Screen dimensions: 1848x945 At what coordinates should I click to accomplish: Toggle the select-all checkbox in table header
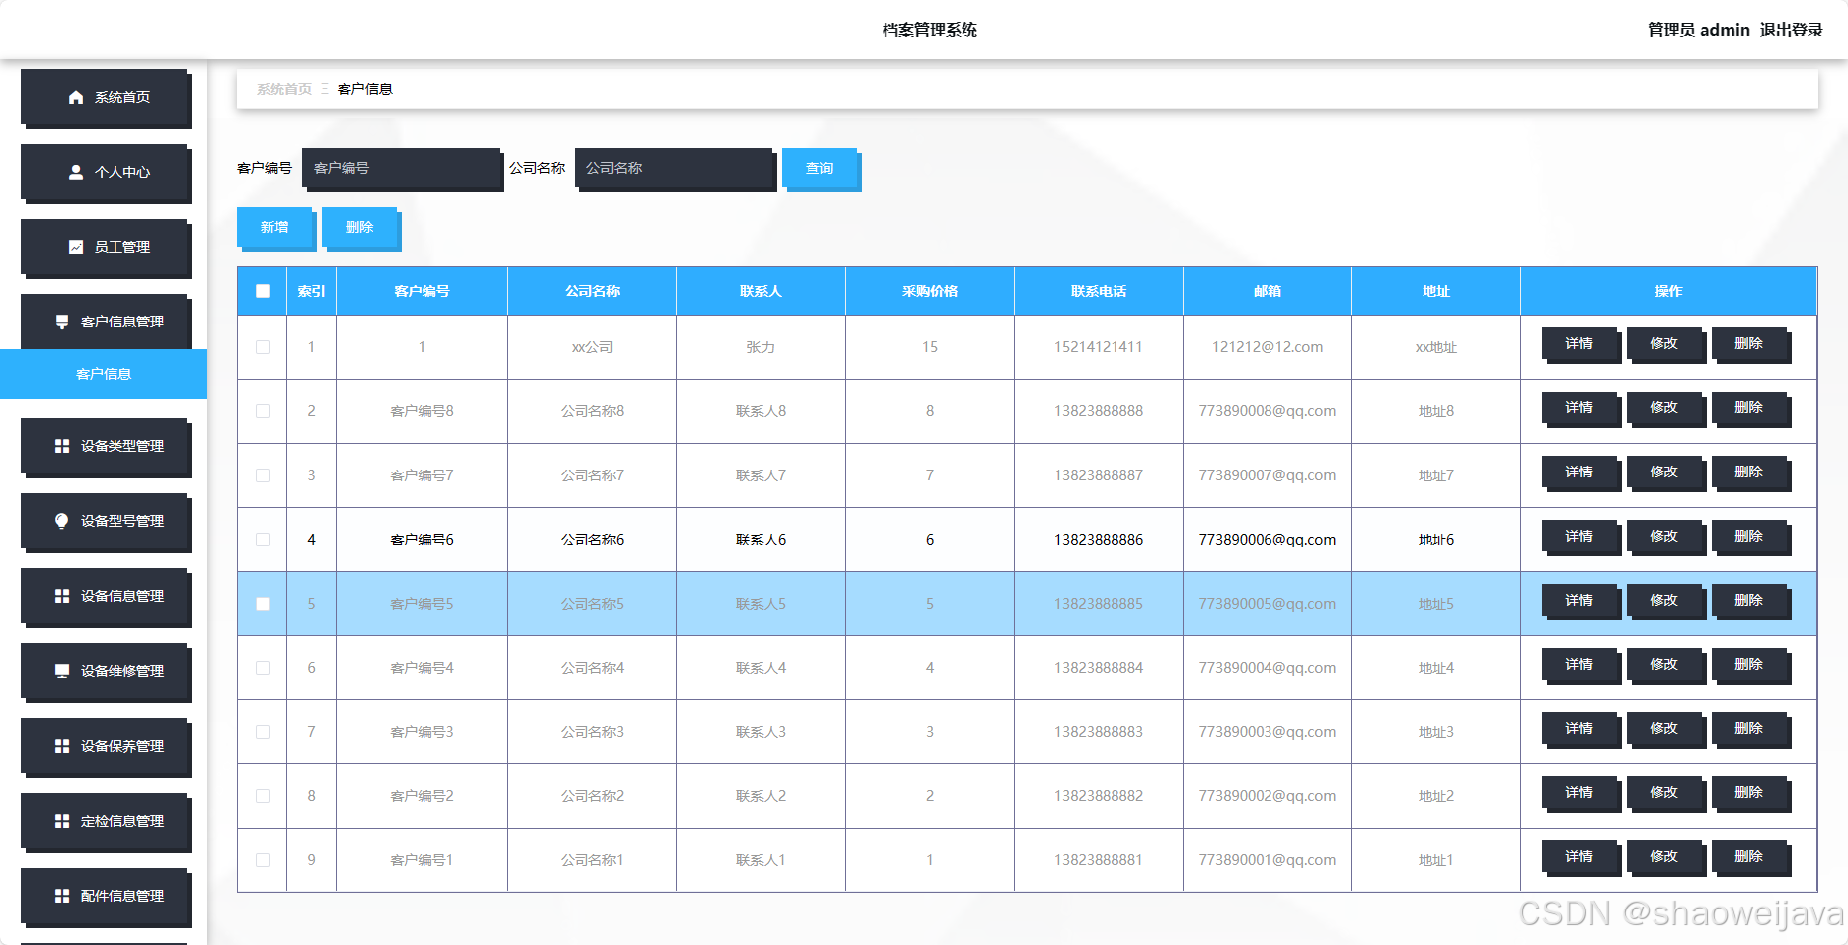pos(263,291)
